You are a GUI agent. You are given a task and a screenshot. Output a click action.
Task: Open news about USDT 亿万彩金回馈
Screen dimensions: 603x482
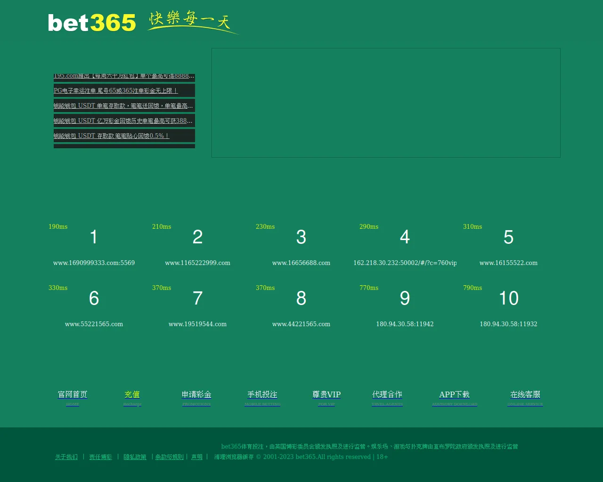[123, 120]
